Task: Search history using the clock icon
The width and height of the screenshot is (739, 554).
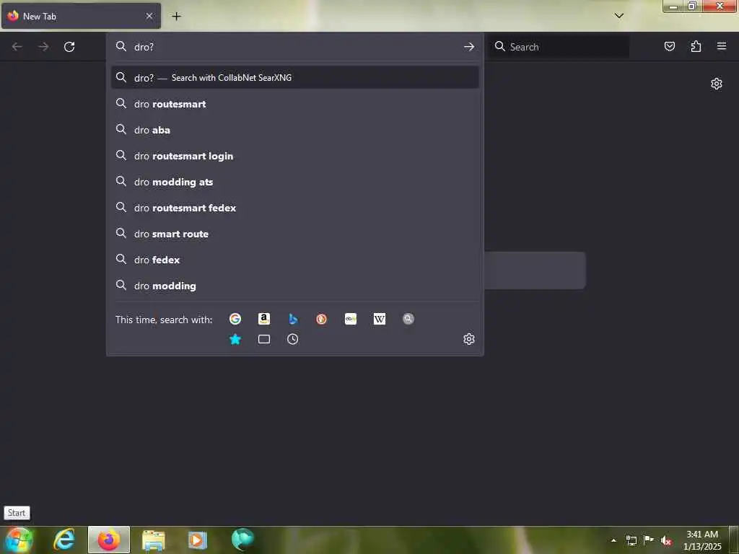Action: [x=293, y=339]
